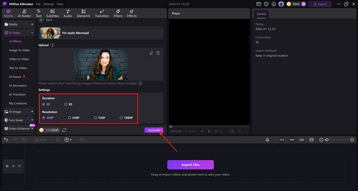
Task: Expand the Face Swap sidebar section
Action: coord(19,120)
